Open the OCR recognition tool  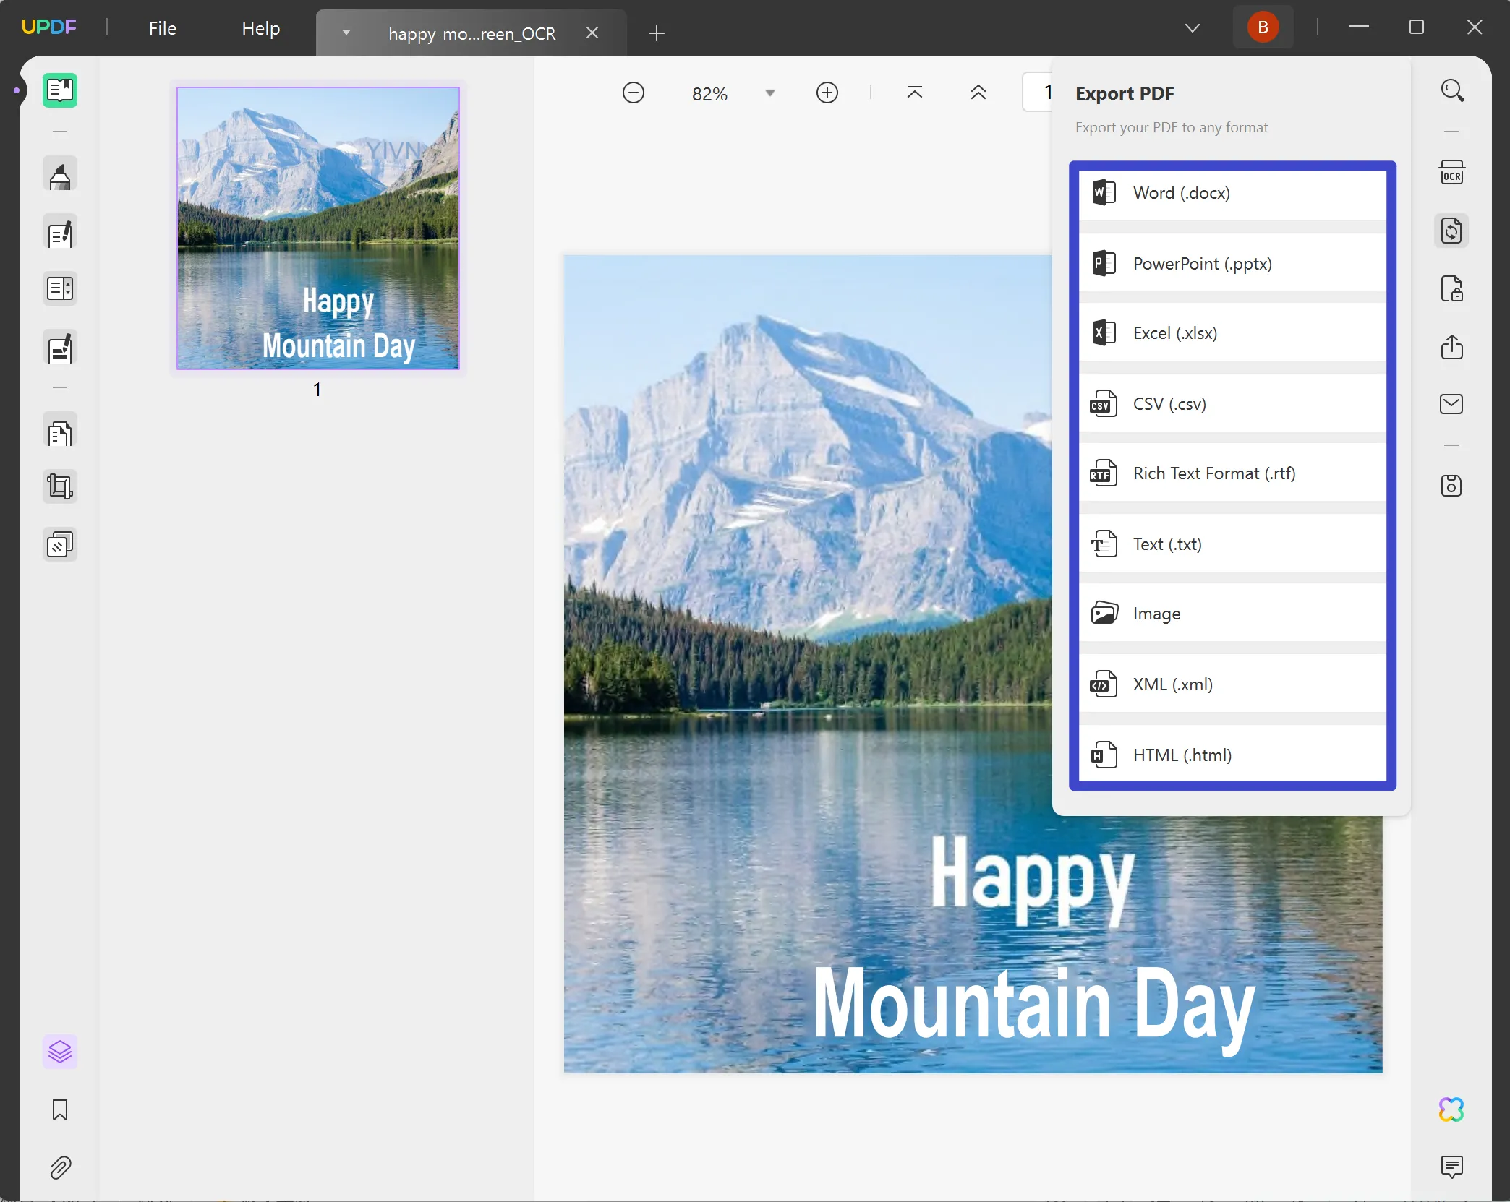pos(1451,173)
